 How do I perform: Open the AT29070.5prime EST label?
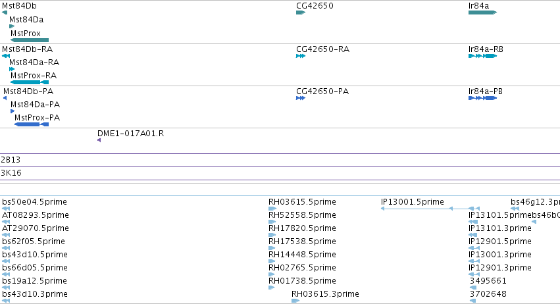(36, 228)
